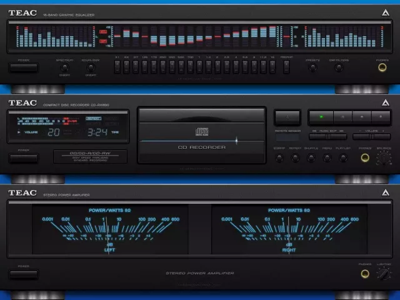Pause playback on the CD recorder

(343, 116)
